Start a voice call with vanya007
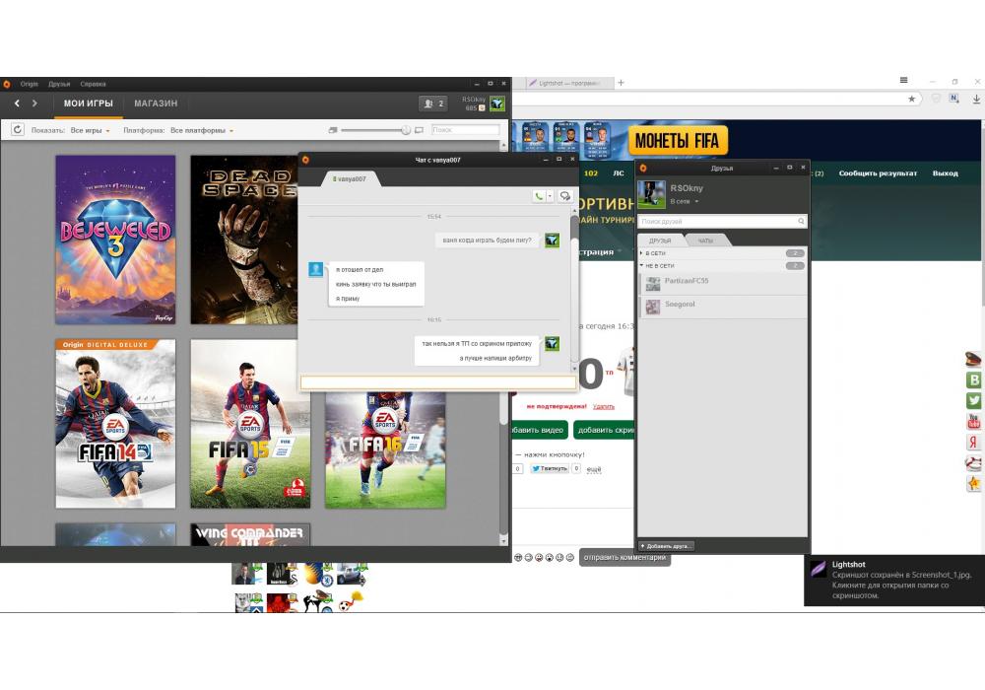The image size is (985, 690). coord(539,196)
